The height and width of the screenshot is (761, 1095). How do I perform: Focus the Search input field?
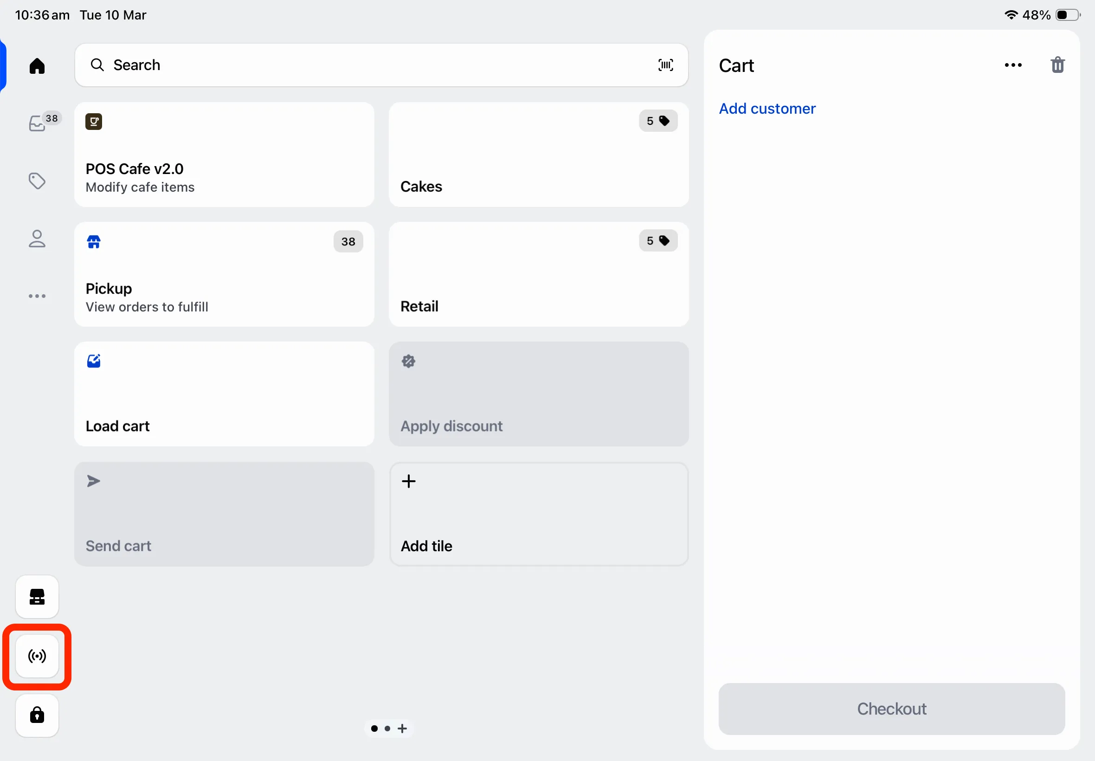381,65
